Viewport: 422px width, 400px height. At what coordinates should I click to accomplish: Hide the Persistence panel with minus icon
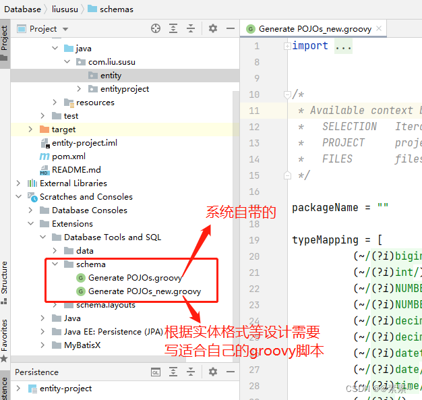pyautogui.click(x=231, y=372)
